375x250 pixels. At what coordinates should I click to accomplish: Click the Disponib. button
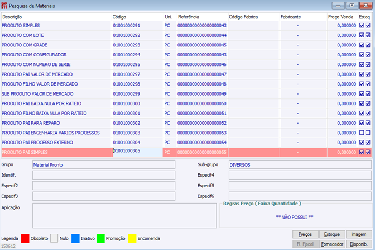(359, 244)
